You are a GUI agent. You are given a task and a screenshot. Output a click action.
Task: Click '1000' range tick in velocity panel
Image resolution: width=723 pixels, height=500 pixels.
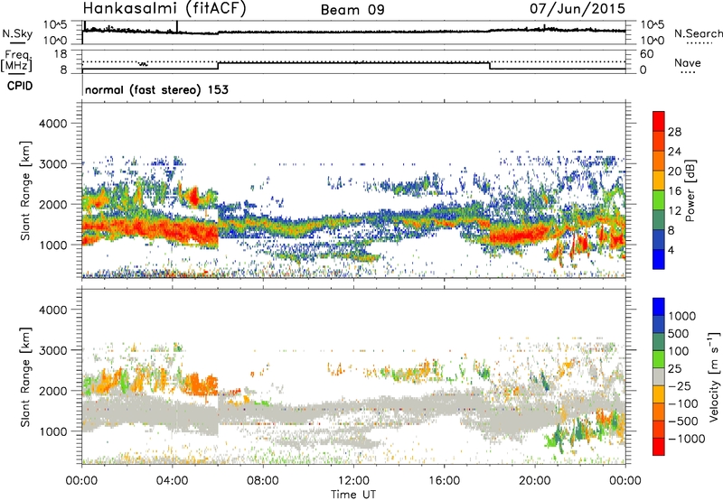(x=52, y=431)
